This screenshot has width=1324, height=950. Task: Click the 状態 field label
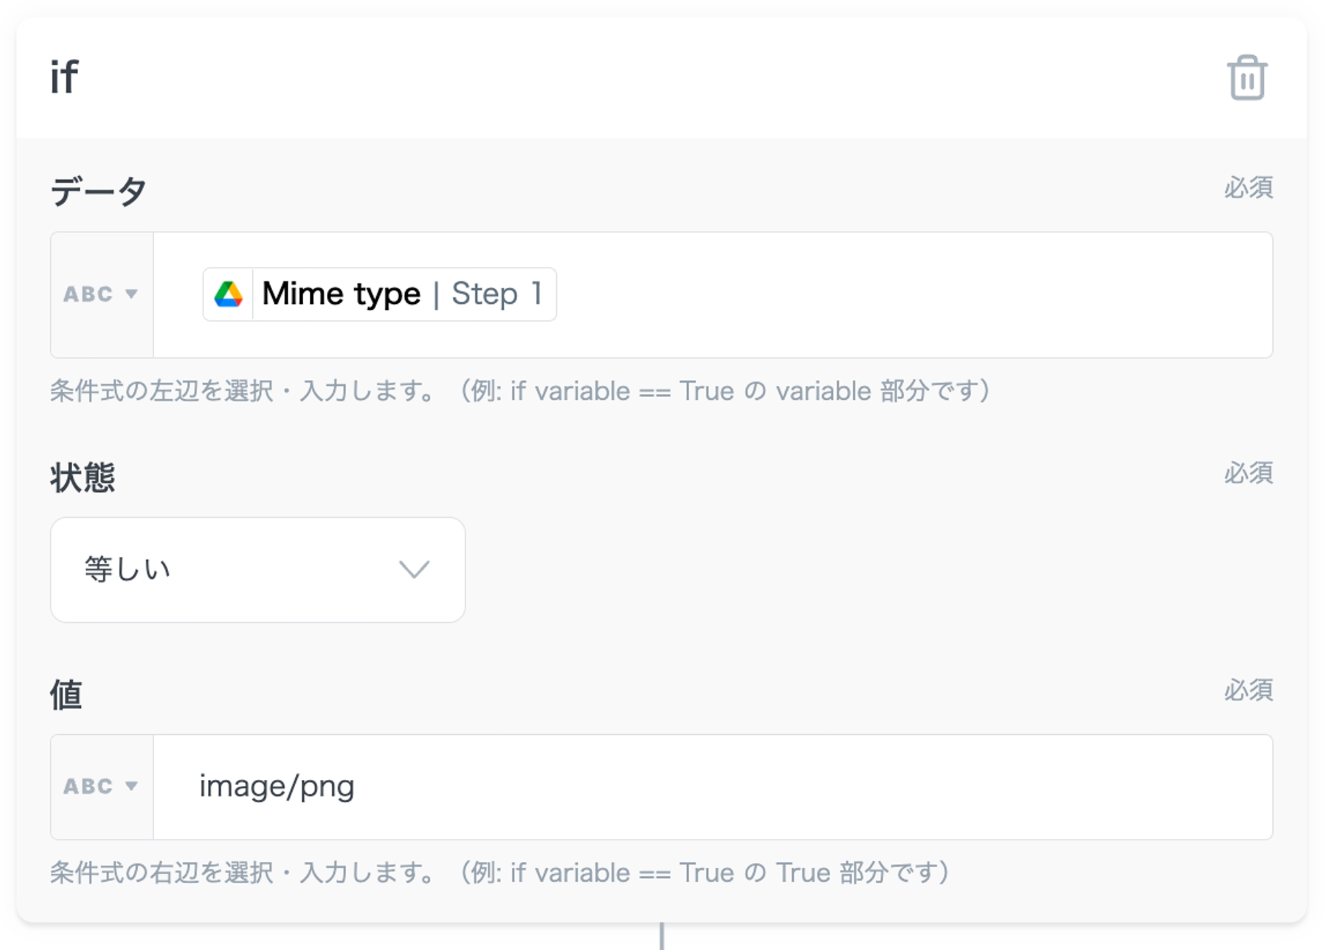[x=83, y=477]
